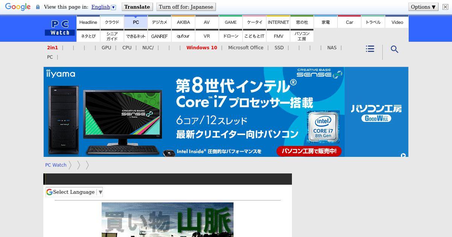Open the 家電 tab
This screenshot has height=237, width=452.
click(x=325, y=22)
